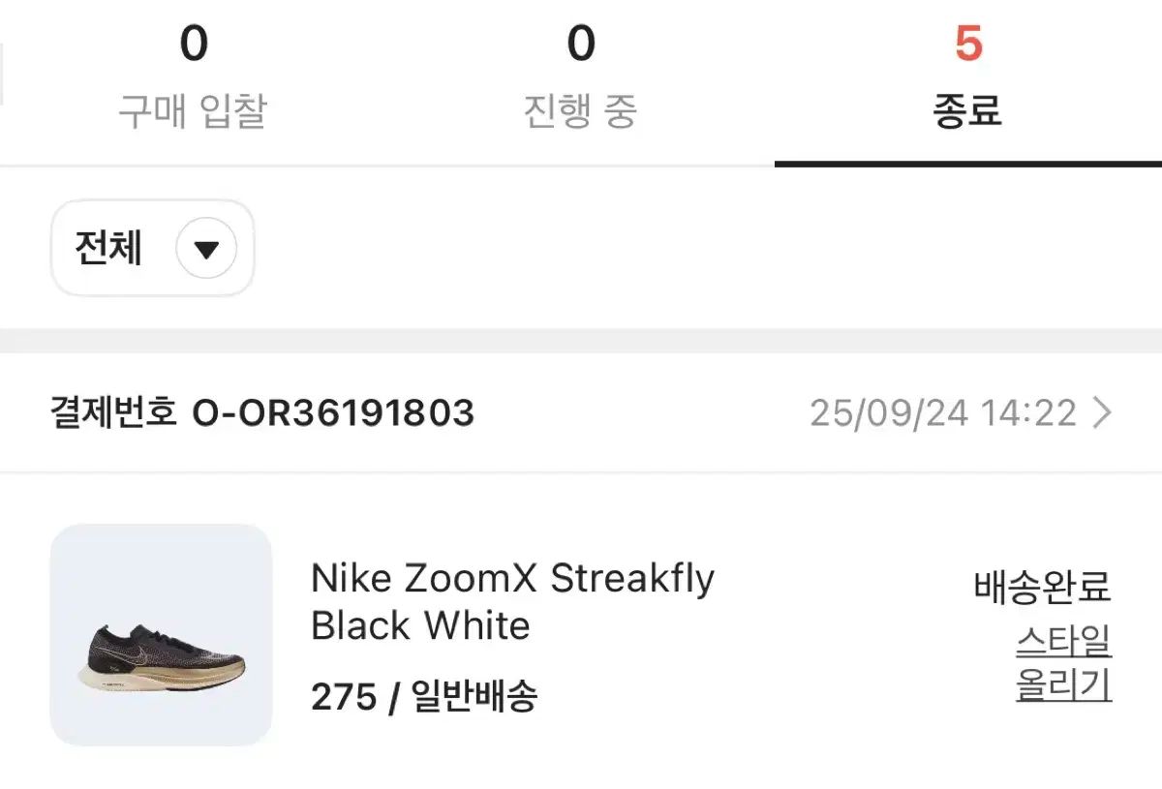Select the 종료 tab
The height and width of the screenshot is (789, 1162).
967,111
